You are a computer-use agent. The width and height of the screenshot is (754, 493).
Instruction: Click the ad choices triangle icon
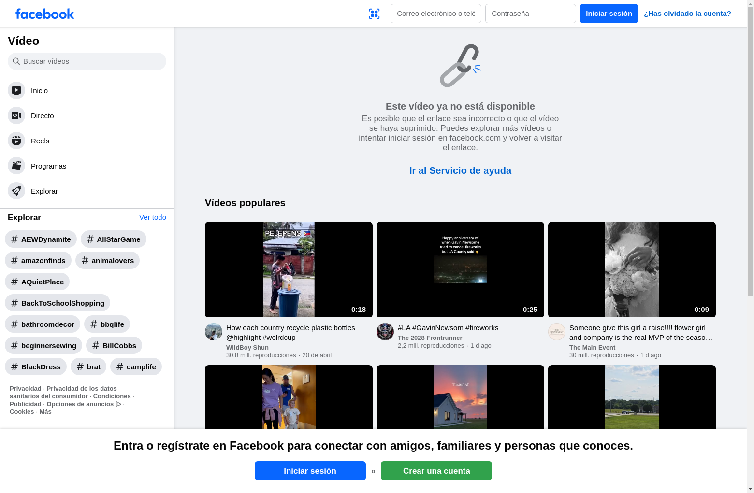click(118, 404)
